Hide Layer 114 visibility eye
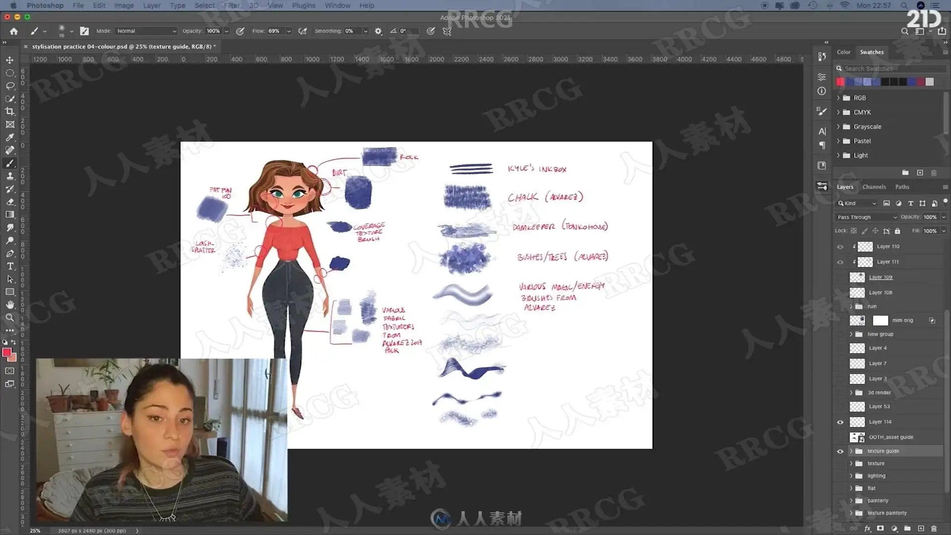 coord(840,422)
